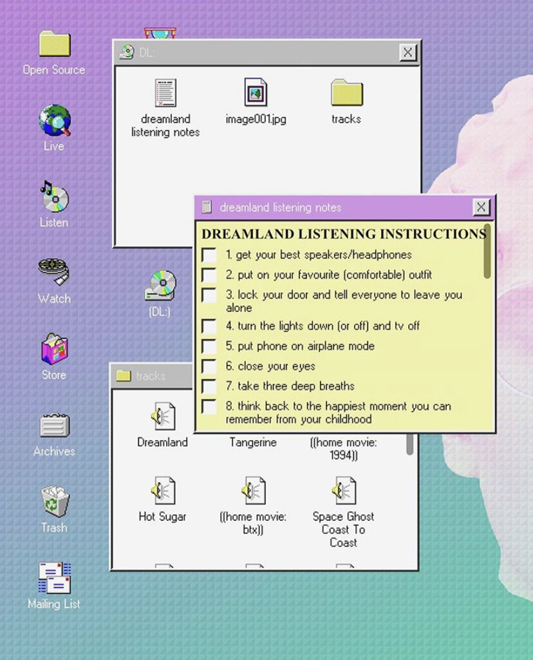Close dreamland listening notes window
This screenshot has width=533, height=660.
coord(482,207)
